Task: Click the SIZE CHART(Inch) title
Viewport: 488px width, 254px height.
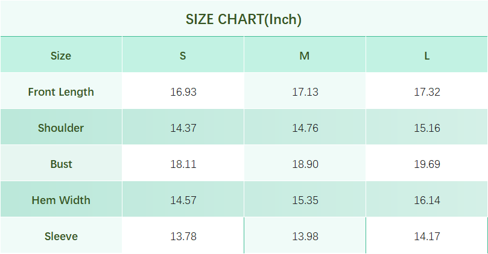Action: point(244,19)
